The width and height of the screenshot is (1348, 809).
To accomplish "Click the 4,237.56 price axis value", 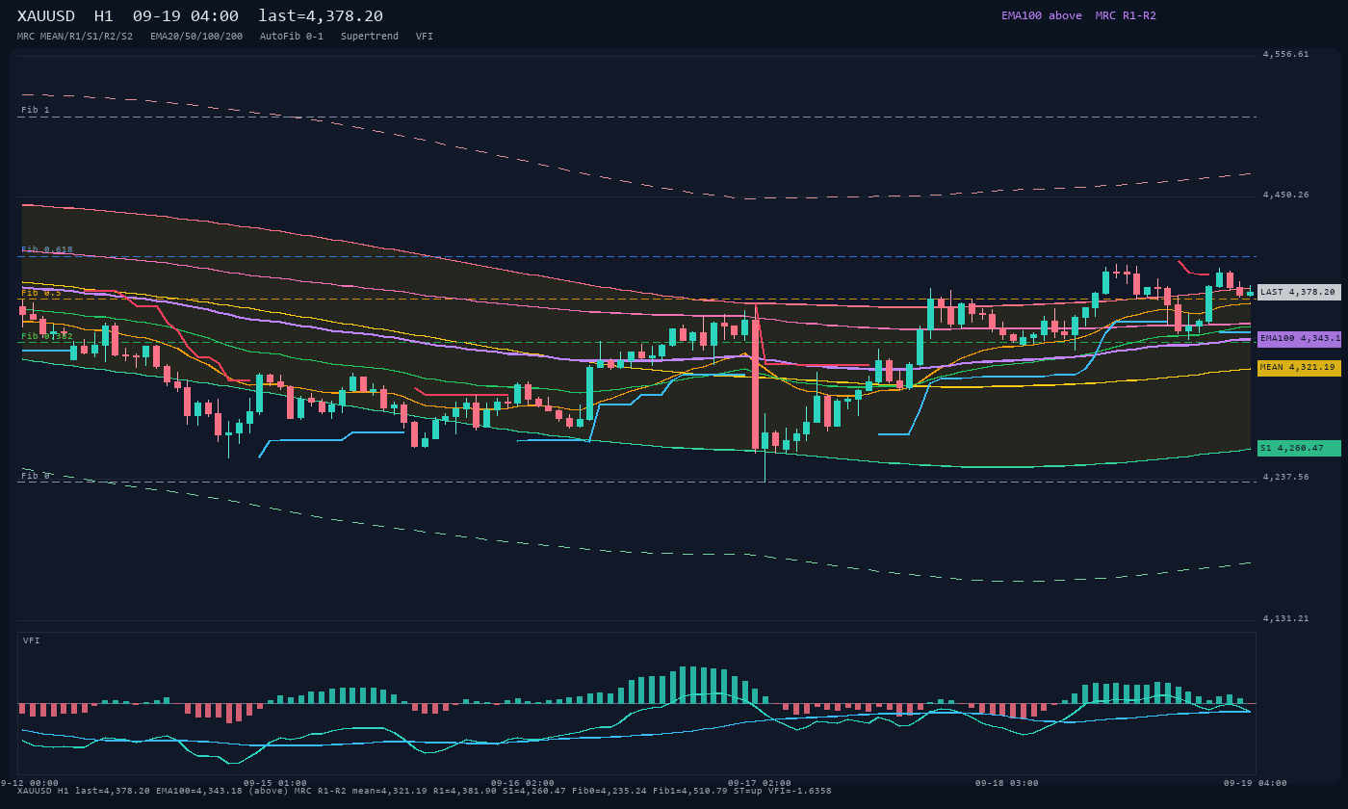I will click(1285, 477).
